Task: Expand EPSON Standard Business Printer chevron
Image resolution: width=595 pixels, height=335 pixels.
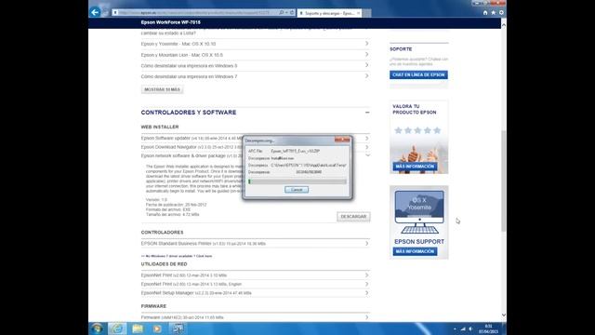Action: pyautogui.click(x=366, y=244)
